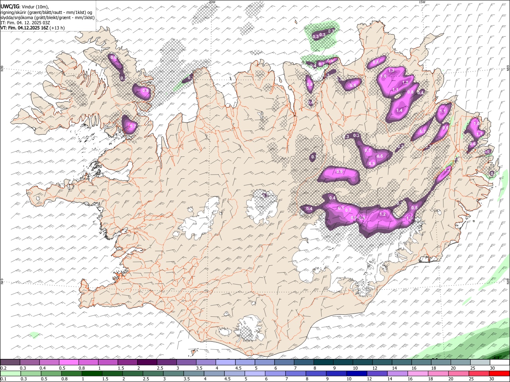Choose the upper legend swatch starting at 2.5

point(167,363)
